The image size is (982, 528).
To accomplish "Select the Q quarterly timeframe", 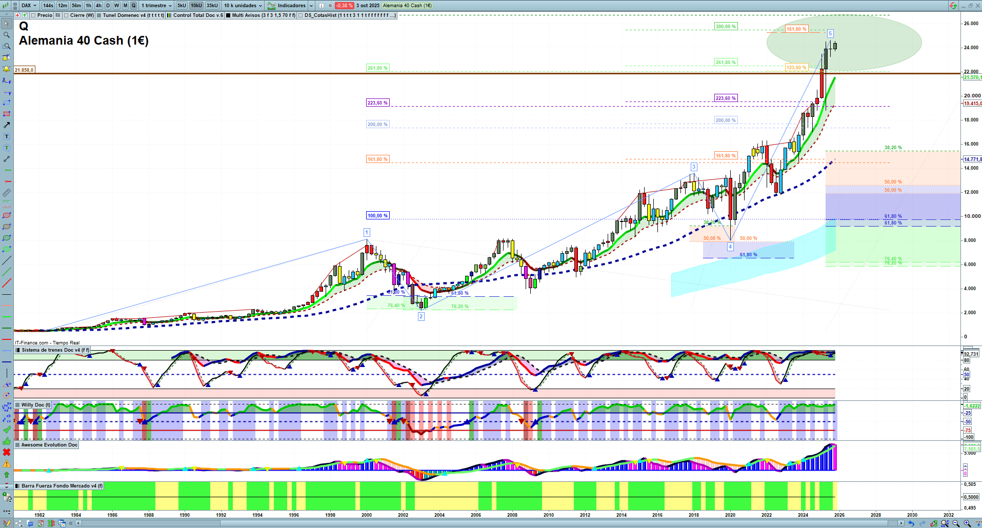I will pyautogui.click(x=134, y=6).
